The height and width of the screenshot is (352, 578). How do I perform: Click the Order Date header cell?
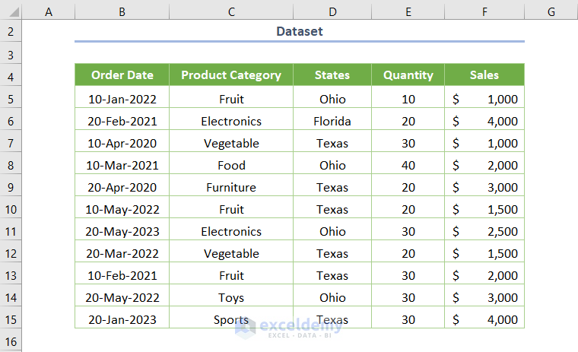[122, 75]
